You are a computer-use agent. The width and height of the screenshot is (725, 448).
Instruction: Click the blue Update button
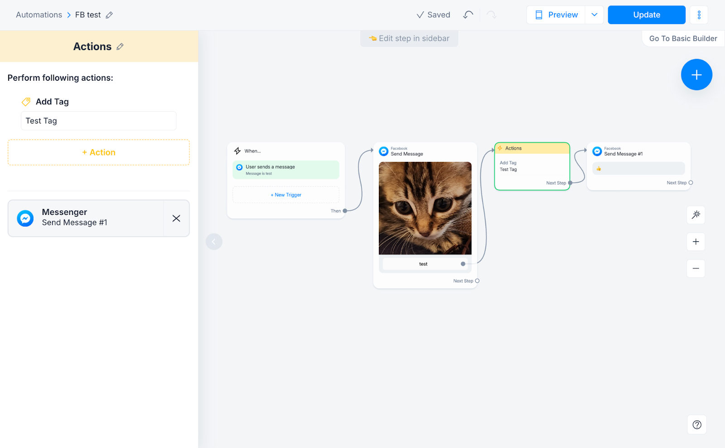coord(647,15)
